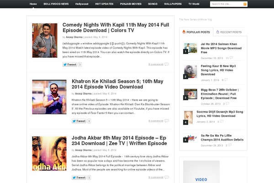
Task: Click comment icon beside Bigg Boss 7 date
Action: (227, 103)
